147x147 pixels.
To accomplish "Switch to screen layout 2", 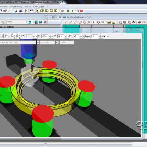I will pos(42,11).
